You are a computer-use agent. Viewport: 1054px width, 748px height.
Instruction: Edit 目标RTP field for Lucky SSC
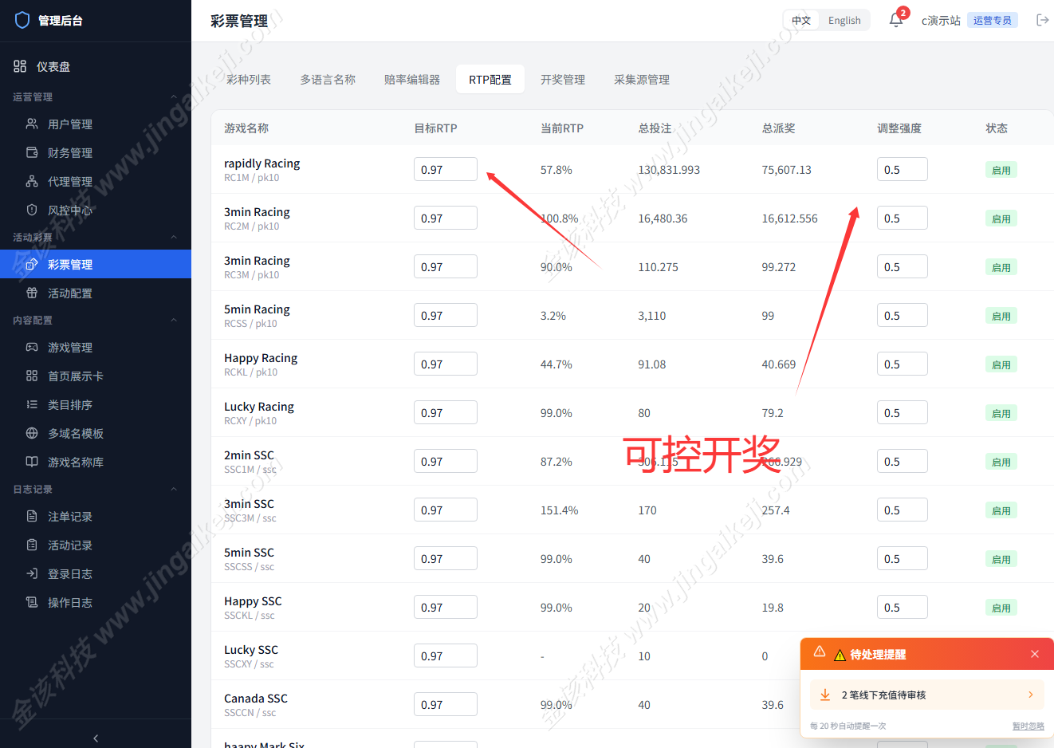[446, 655]
